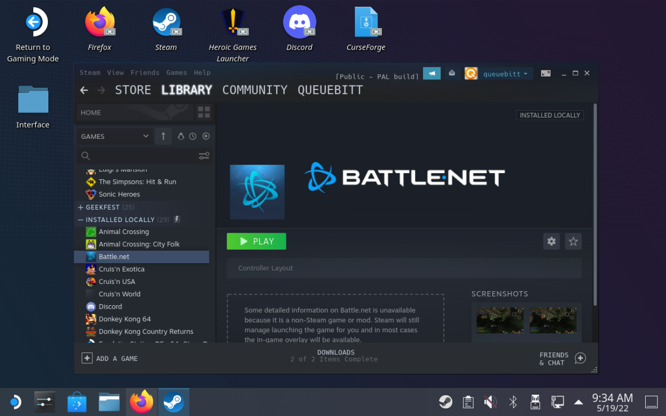Toggle the ready-to-play filter
666x416 pixels.
206,136
